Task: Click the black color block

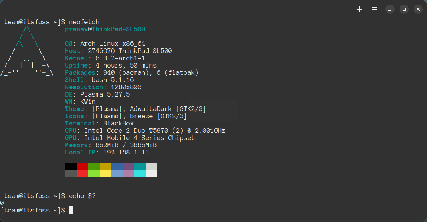Action: point(71,166)
